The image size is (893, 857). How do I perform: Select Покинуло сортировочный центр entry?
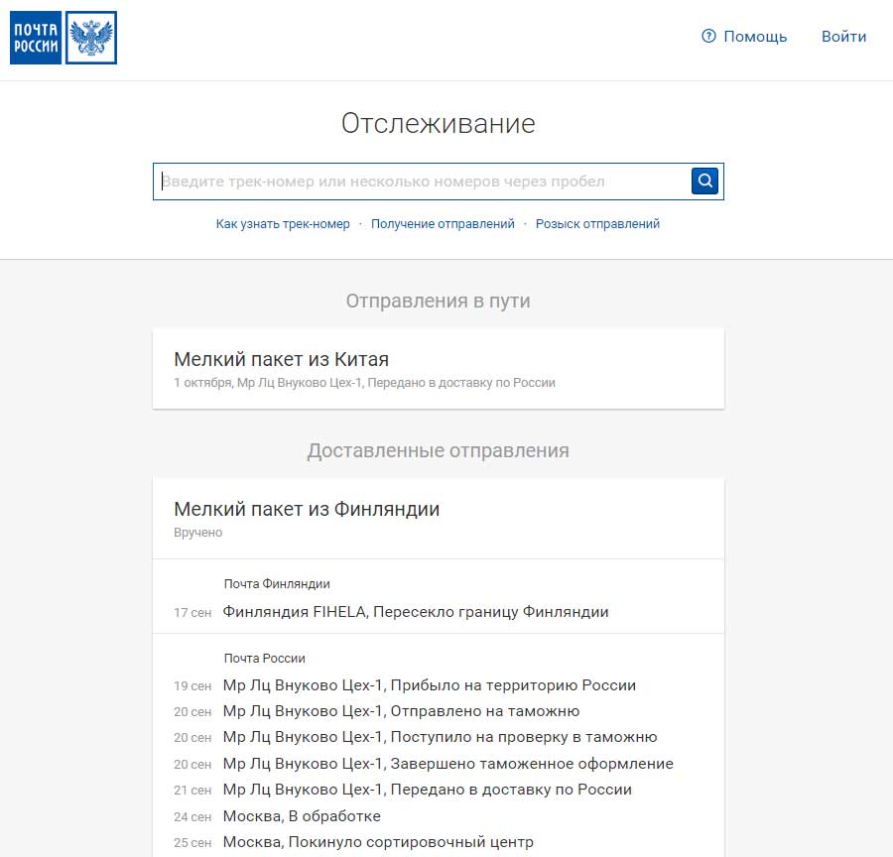pyautogui.click(x=378, y=842)
